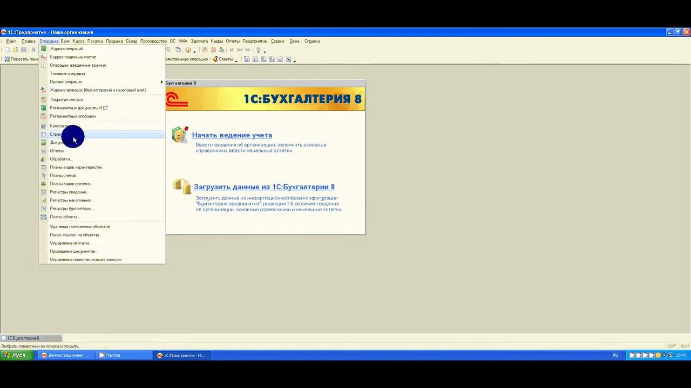The image size is (691, 388).
Task: Click the calendar toolbar icon
Action: [x=213, y=50]
